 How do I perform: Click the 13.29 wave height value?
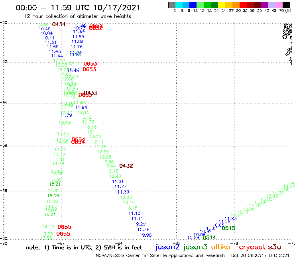95,137
